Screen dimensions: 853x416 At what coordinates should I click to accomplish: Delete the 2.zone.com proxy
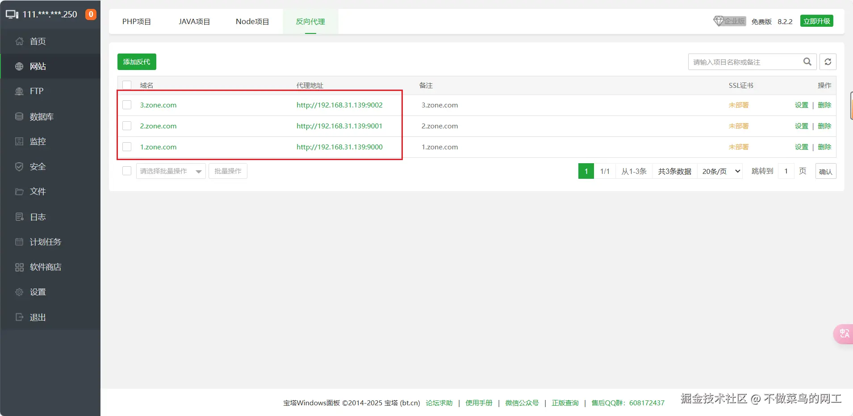824,126
